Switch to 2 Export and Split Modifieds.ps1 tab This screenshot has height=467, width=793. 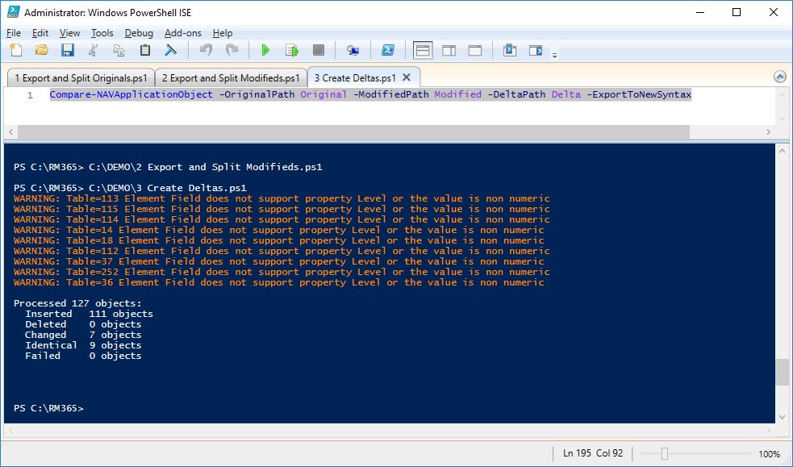[231, 77]
